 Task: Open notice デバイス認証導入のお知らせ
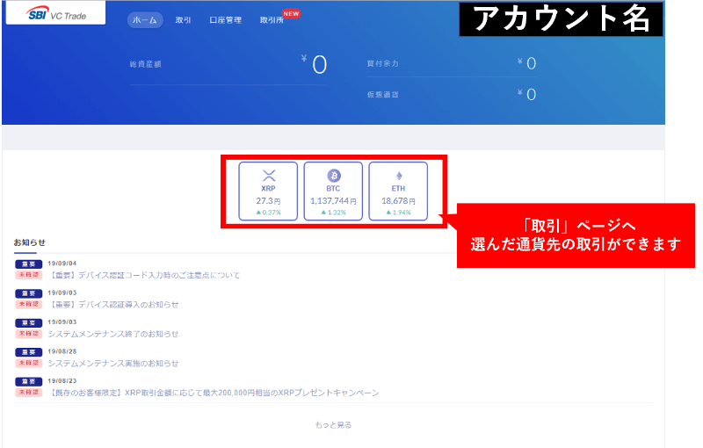113,305
